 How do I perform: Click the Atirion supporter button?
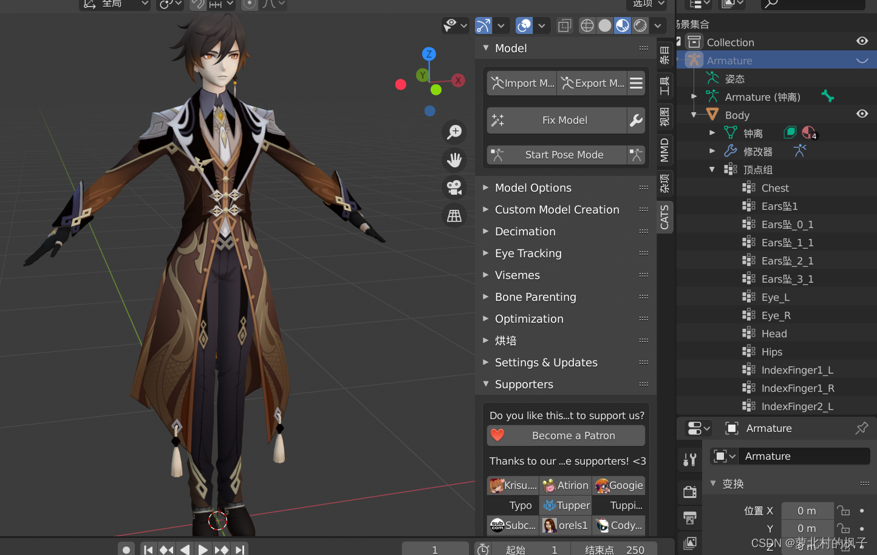[x=565, y=485]
